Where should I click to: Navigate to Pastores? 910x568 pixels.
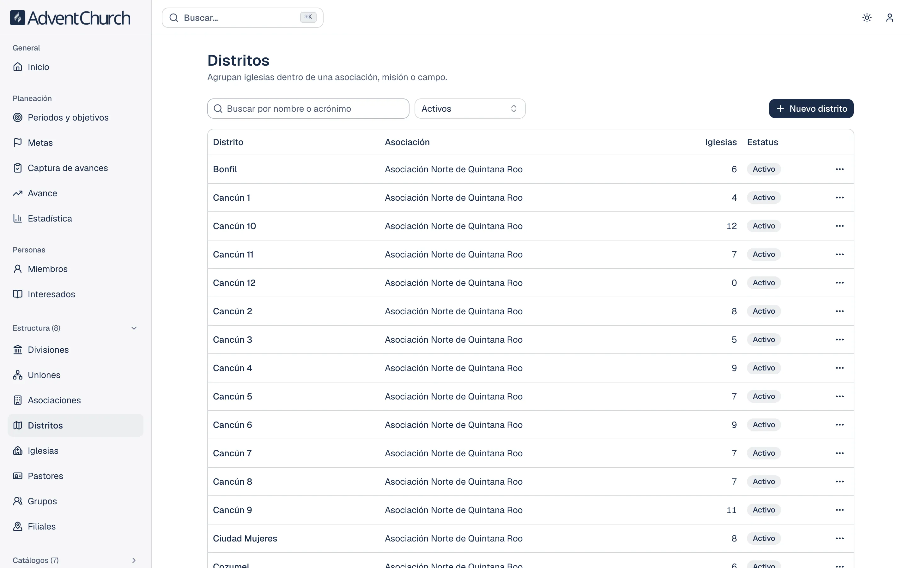75,476
